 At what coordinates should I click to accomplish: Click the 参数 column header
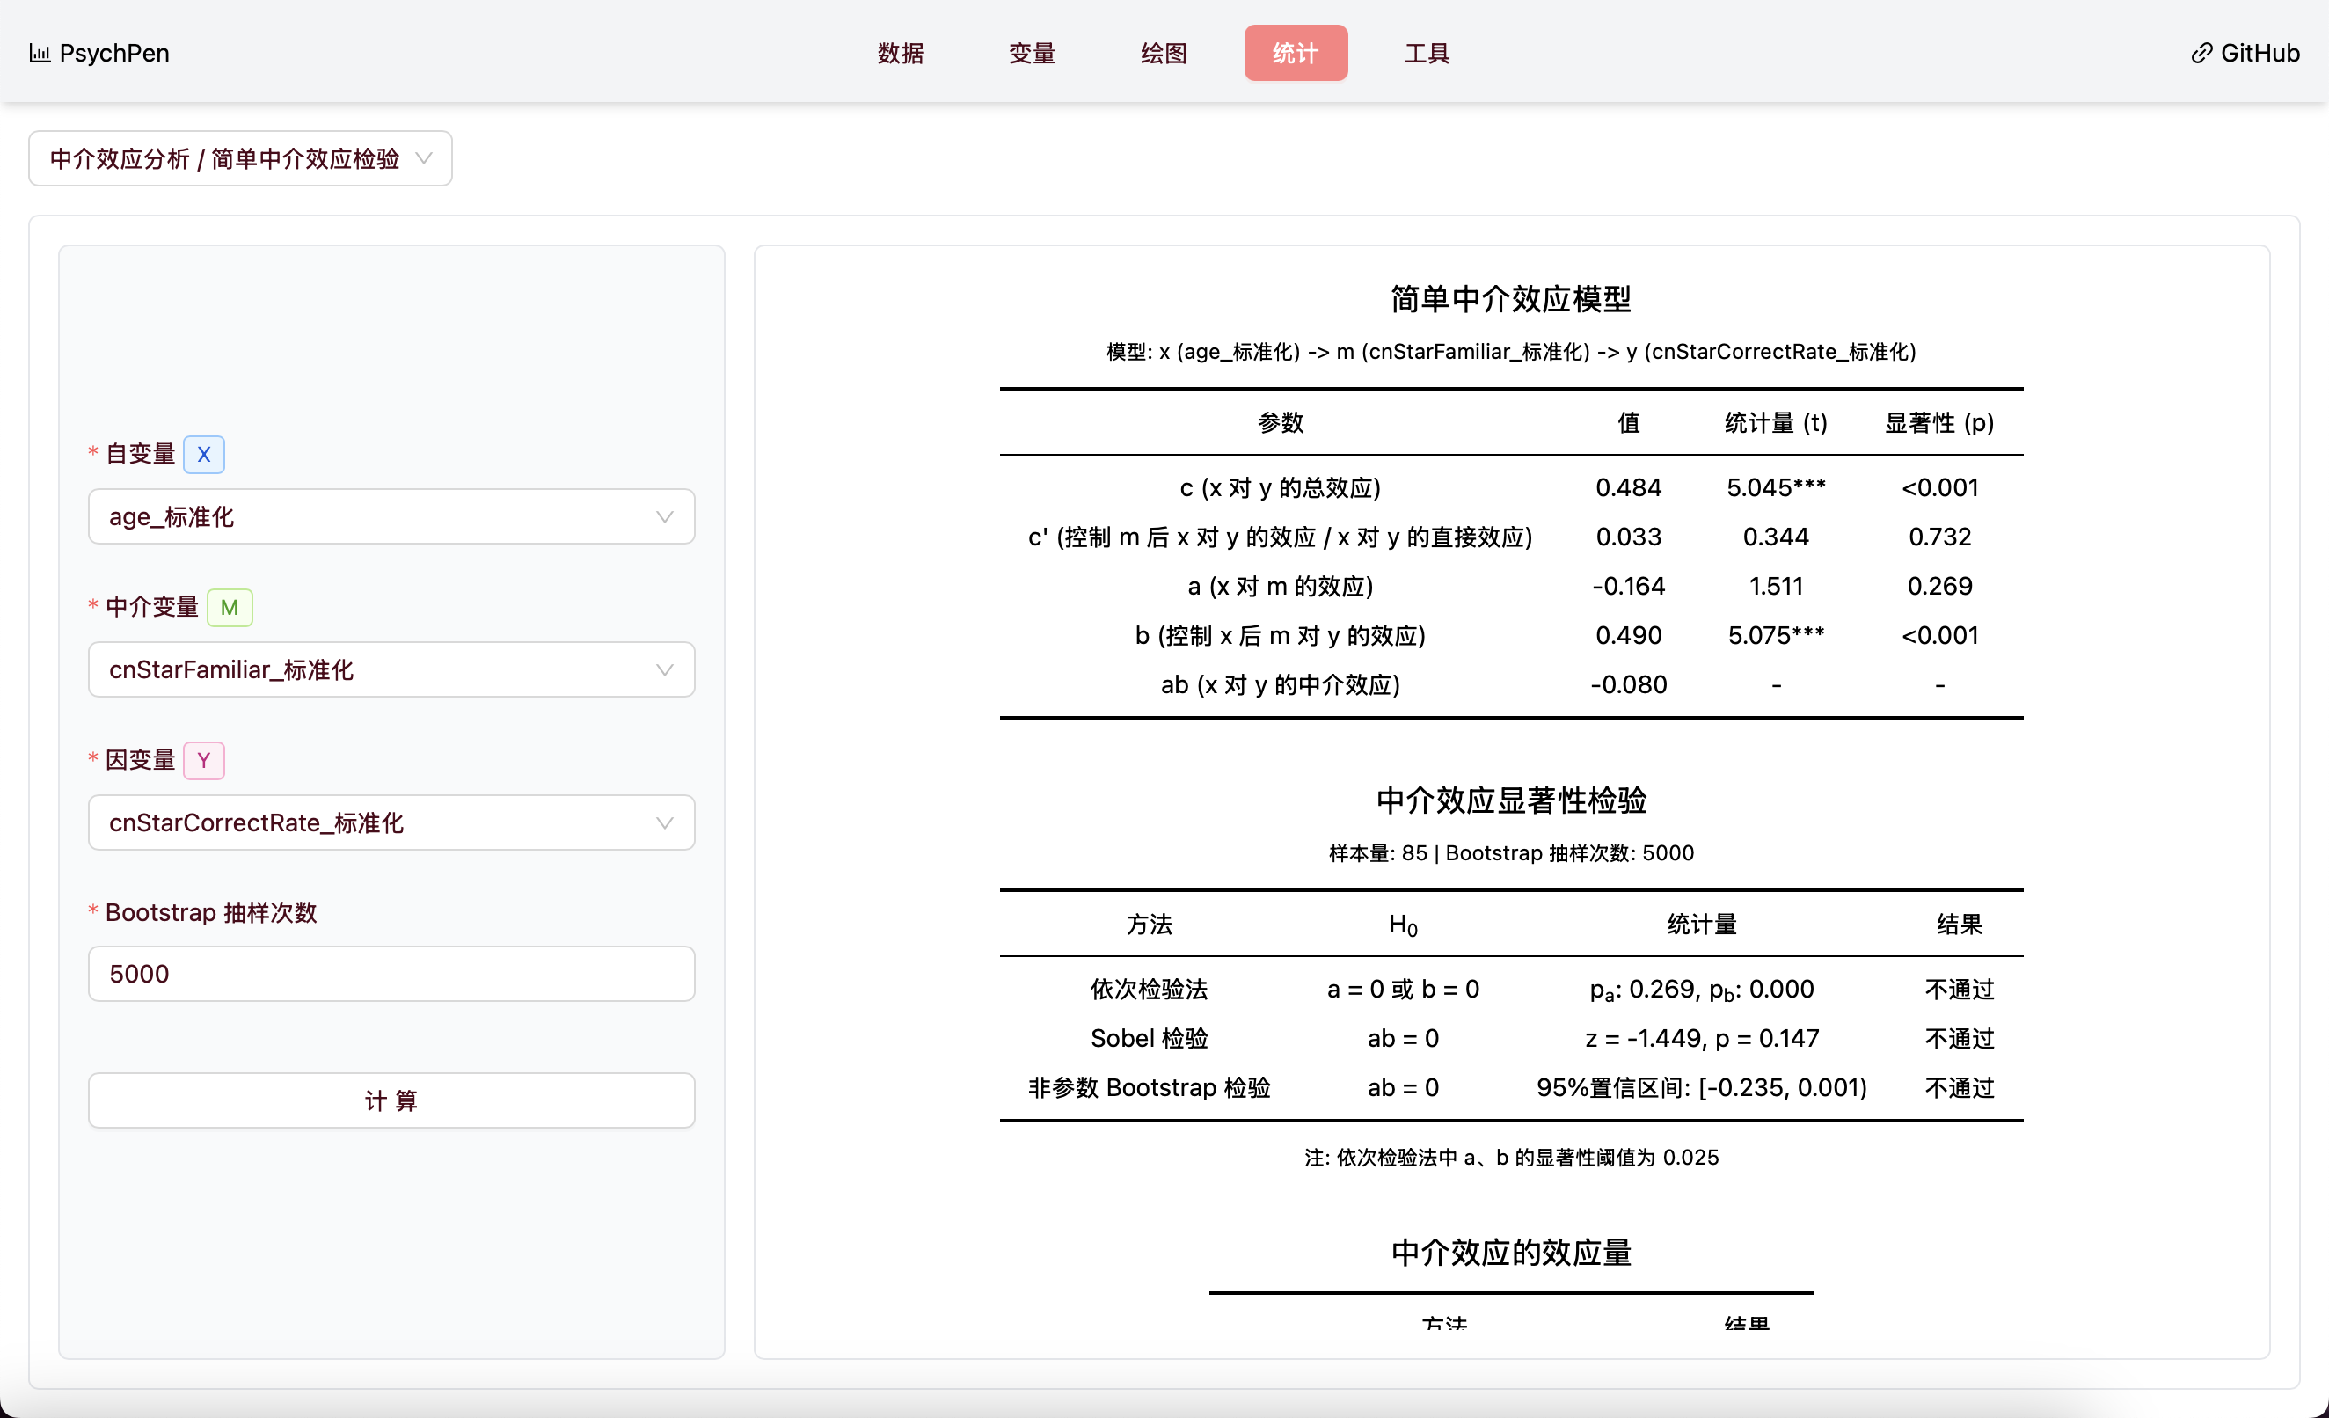1280,422
